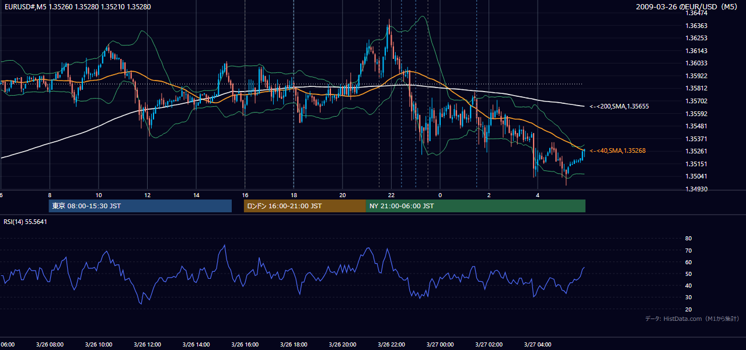The height and width of the screenshot is (350, 746).
Task: Click price axis value 1.35812
Action: pos(696,88)
